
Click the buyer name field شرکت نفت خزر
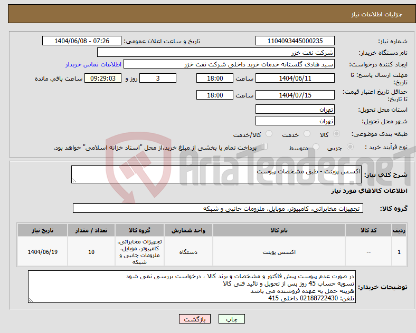(x=216, y=52)
